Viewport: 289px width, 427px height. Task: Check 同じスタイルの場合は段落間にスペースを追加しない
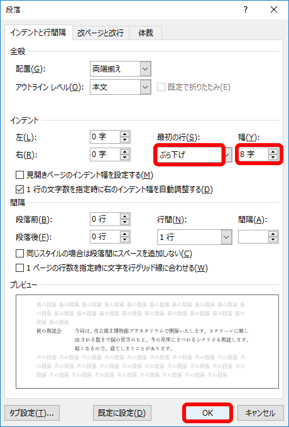pos(19,254)
